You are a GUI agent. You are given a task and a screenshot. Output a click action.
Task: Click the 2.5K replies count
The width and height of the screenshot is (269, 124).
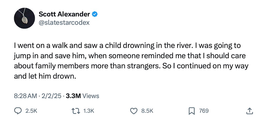coord(31,111)
